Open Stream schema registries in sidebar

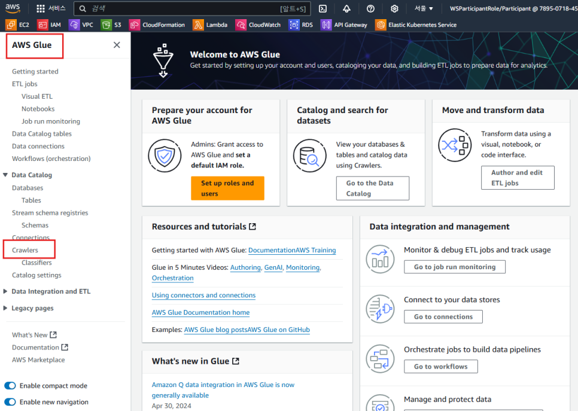click(x=50, y=213)
